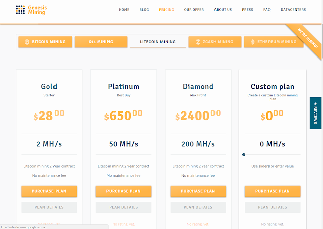The height and width of the screenshot is (229, 323).
Task: Click the Zcash icon on Zcash Mining tab
Action: tap(198, 42)
